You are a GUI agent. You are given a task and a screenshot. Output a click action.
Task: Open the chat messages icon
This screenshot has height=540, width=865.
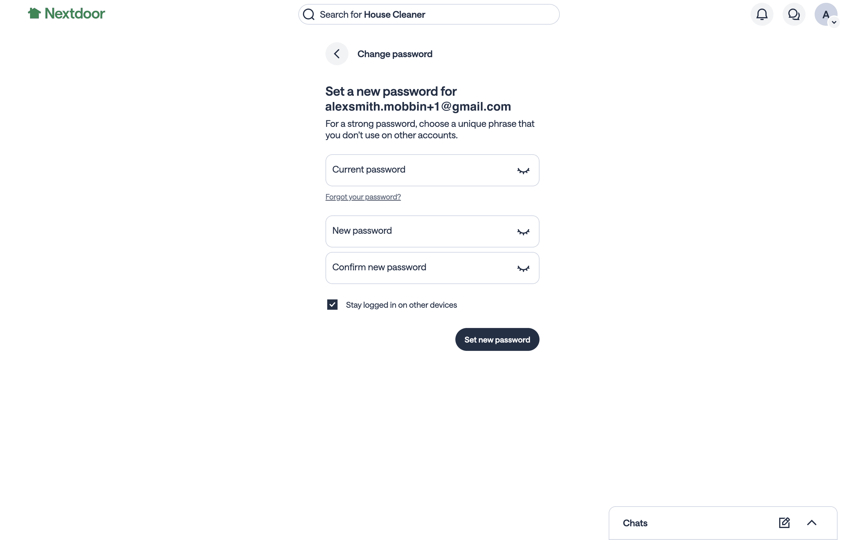point(793,14)
